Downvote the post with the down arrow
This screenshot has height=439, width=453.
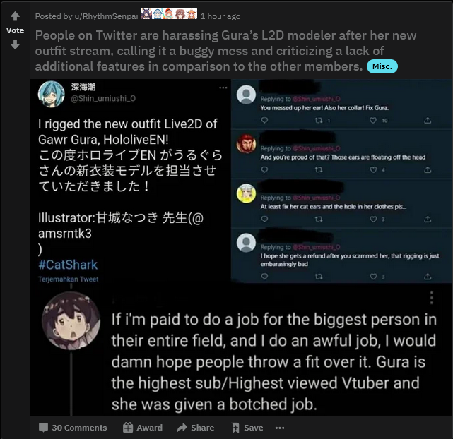pos(15,44)
